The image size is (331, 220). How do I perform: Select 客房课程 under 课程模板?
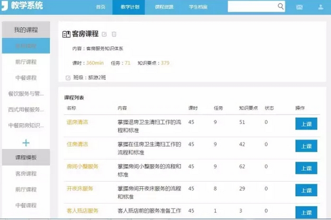[x=26, y=174]
